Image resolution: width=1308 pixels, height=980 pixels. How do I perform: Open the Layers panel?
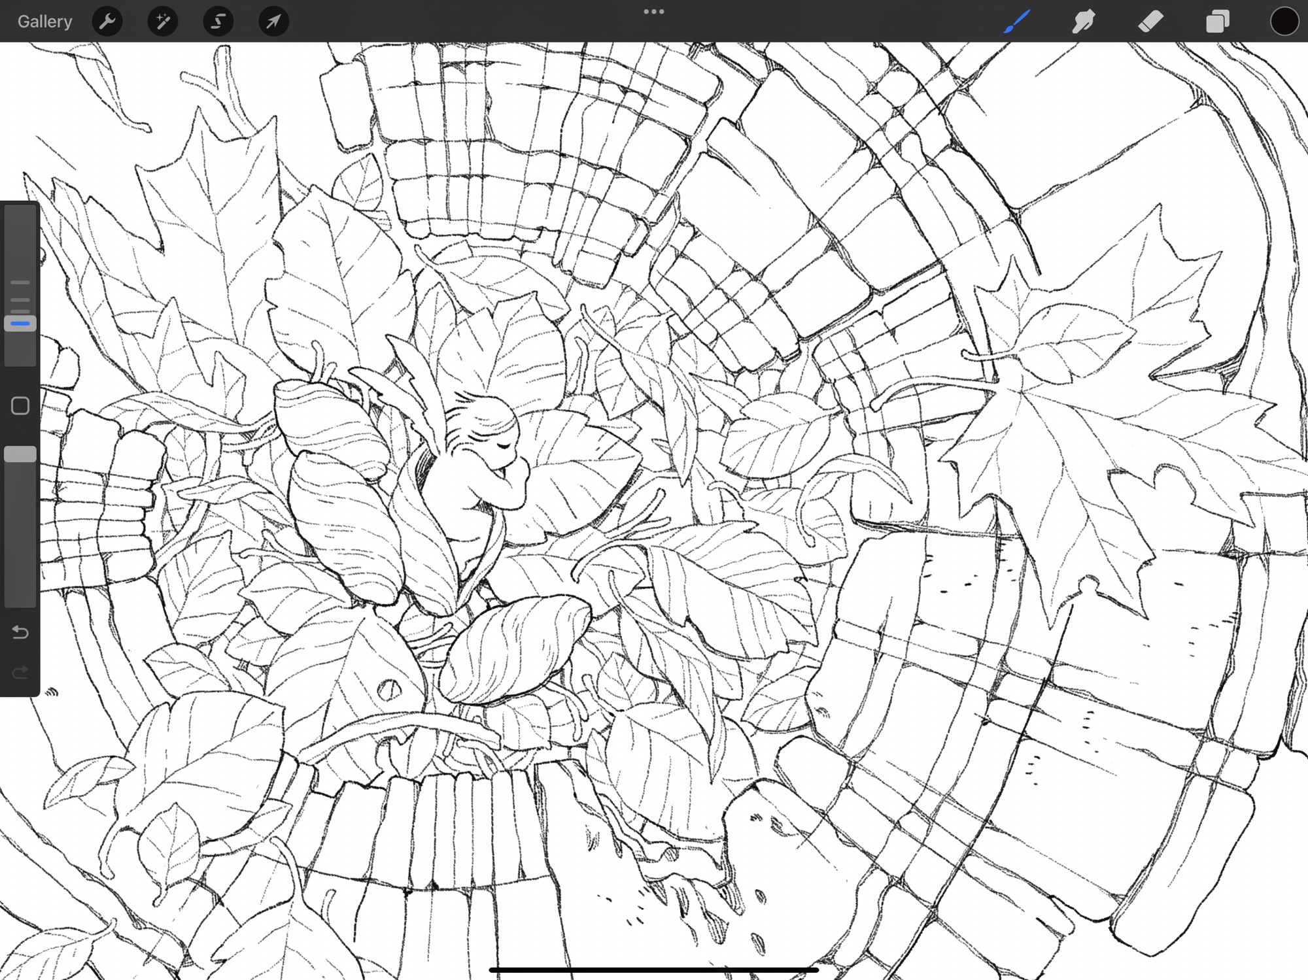click(x=1217, y=22)
